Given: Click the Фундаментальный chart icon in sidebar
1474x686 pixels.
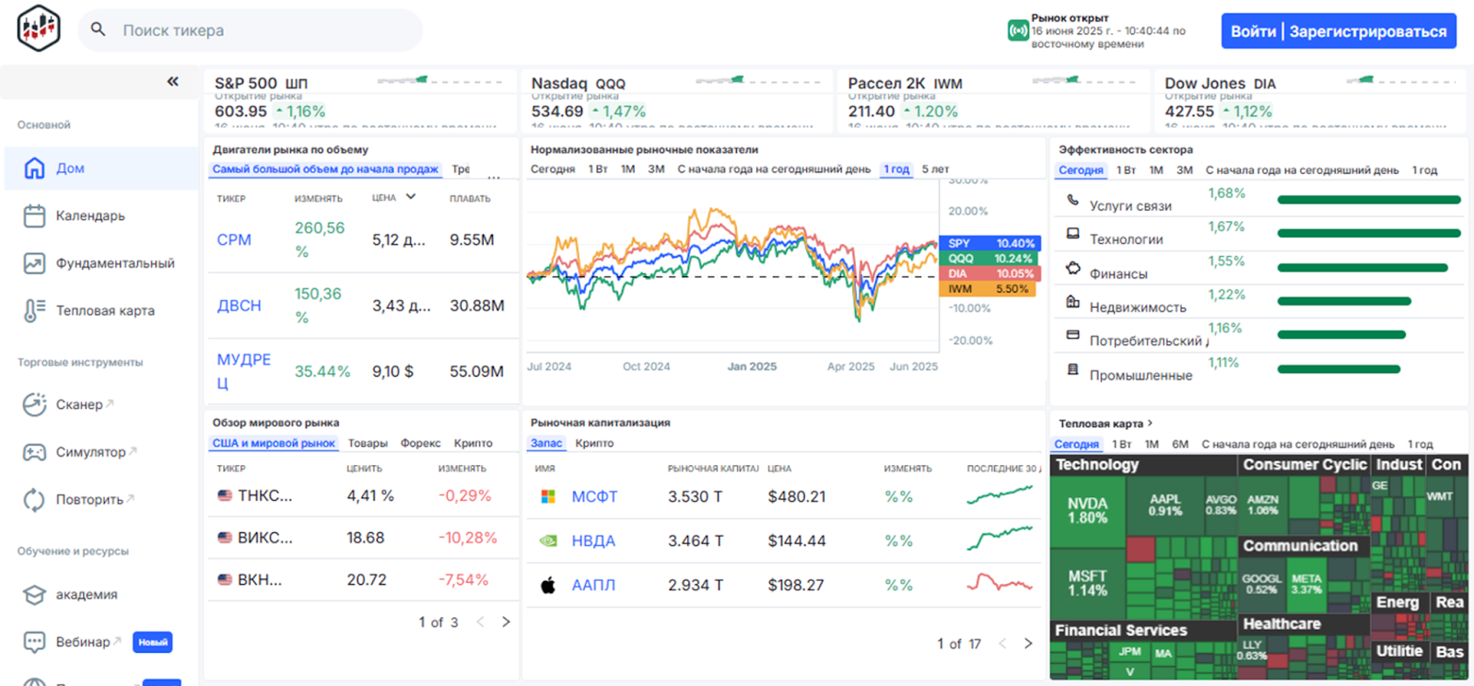Looking at the screenshot, I should coord(34,263).
